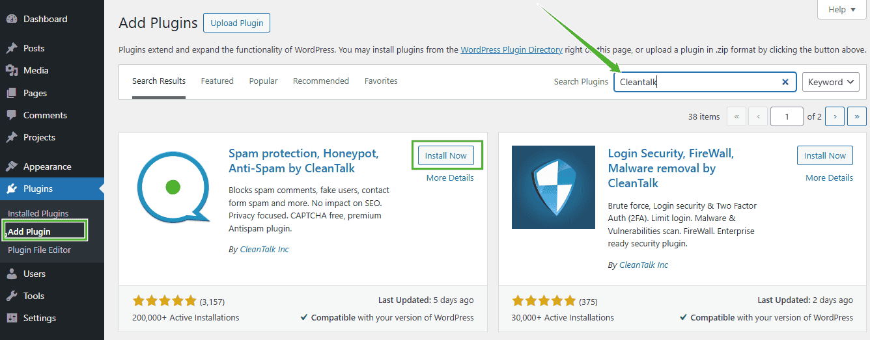Open the Spam protection, Honeypot plugin title
Screen dimensions: 870x340
pos(303,161)
